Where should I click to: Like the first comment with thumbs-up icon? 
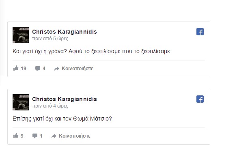pyautogui.click(x=16, y=68)
